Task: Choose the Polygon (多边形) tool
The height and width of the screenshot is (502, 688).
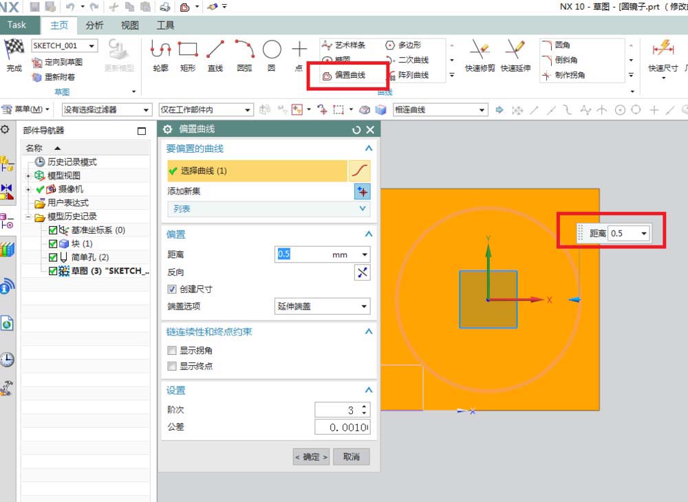Action: coord(404,45)
